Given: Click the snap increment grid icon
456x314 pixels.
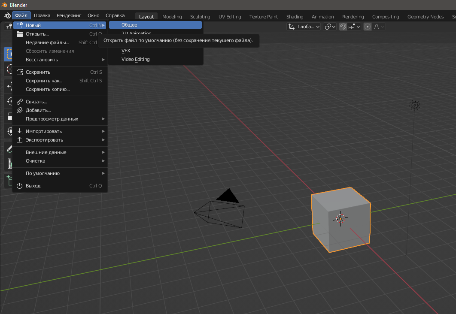Looking at the screenshot, I should (x=352, y=27).
